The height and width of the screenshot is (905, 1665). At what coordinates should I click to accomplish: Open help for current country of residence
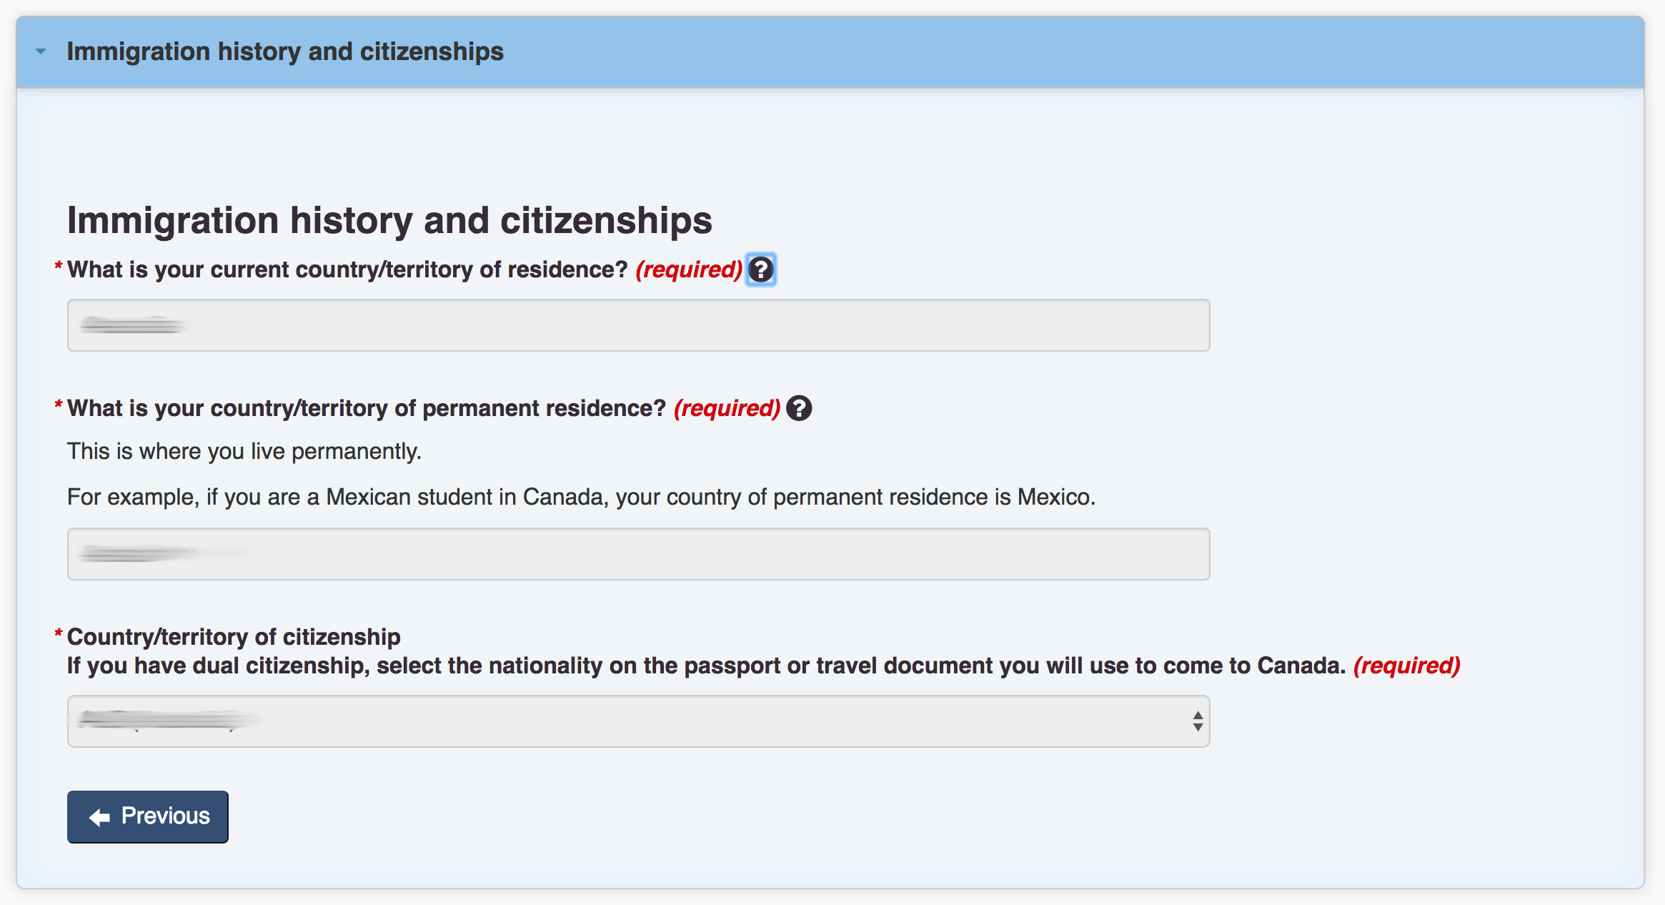[x=761, y=269]
